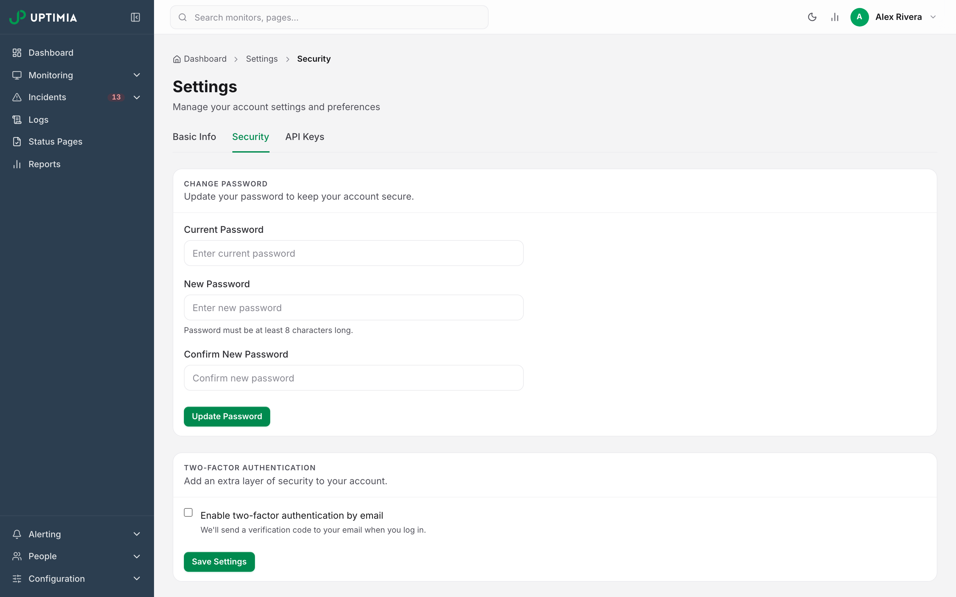This screenshot has height=597, width=956.
Task: Expand the Monitoring chevron
Action: coord(137,75)
